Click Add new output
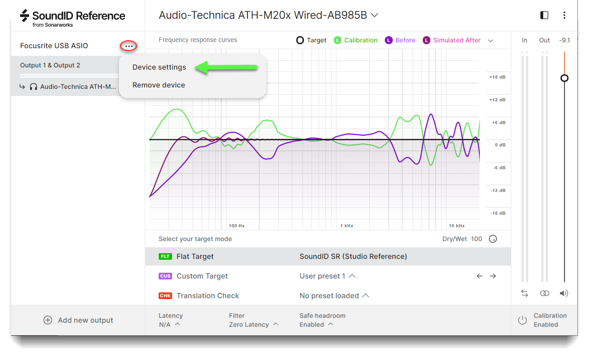 point(78,320)
